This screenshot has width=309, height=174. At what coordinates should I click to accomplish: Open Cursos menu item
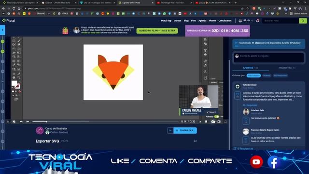click(177, 21)
